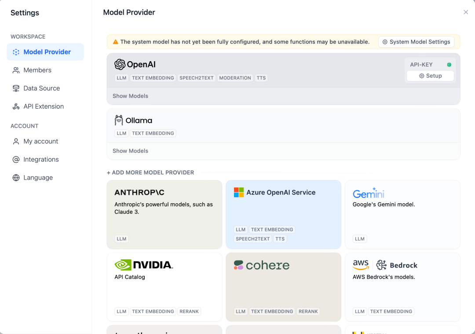Click the Ollama TEXT EMBEDDING tag

[153, 133]
